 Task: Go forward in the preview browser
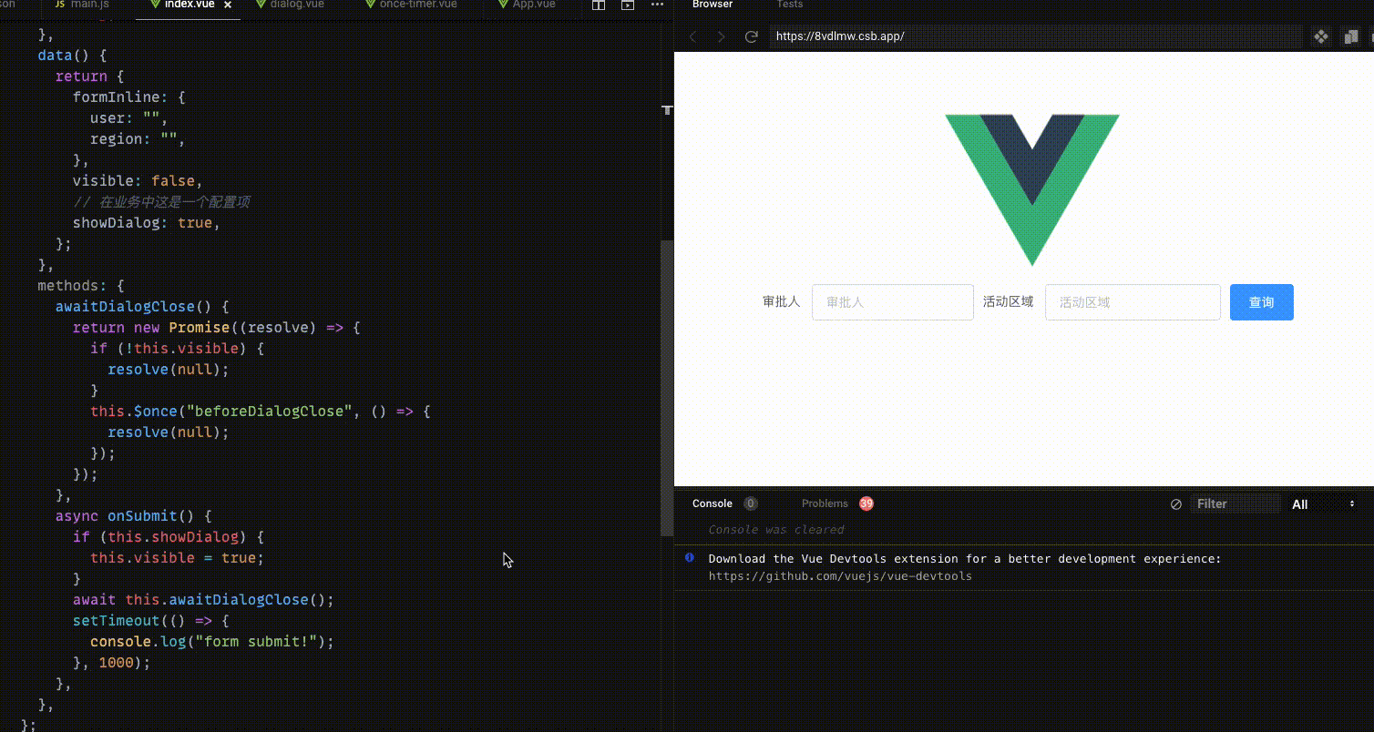(x=722, y=36)
